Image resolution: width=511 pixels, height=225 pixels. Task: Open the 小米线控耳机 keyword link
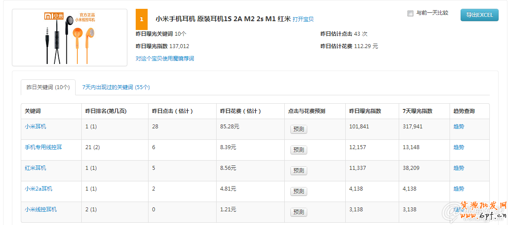[41, 210]
